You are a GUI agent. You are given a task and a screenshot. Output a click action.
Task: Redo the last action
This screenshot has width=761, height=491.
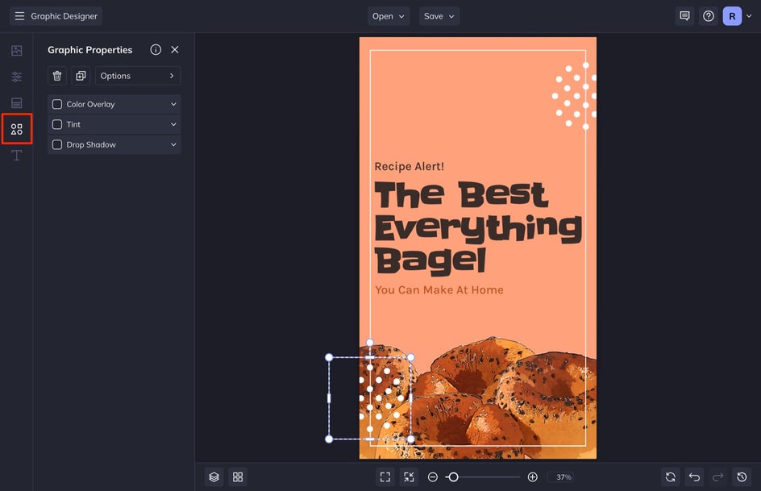(x=717, y=477)
